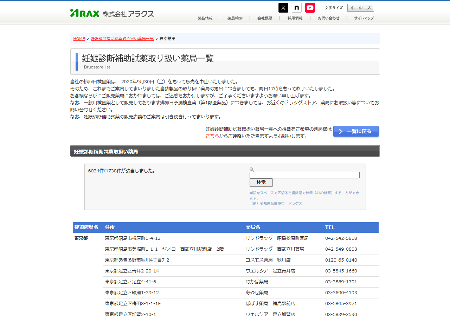Select phone number 0120-65-0140
The image size is (450, 316).
click(341, 260)
